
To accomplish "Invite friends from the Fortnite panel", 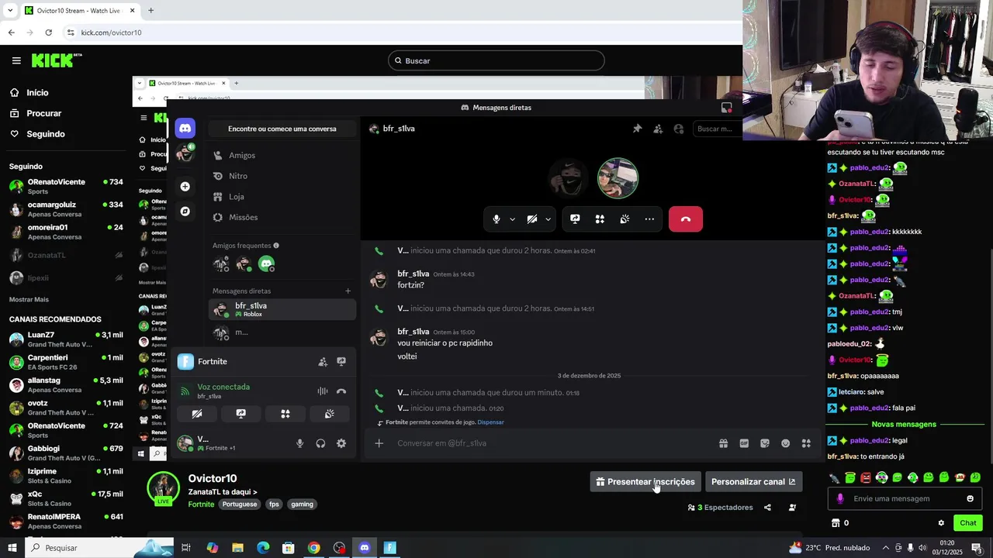I will click(323, 361).
